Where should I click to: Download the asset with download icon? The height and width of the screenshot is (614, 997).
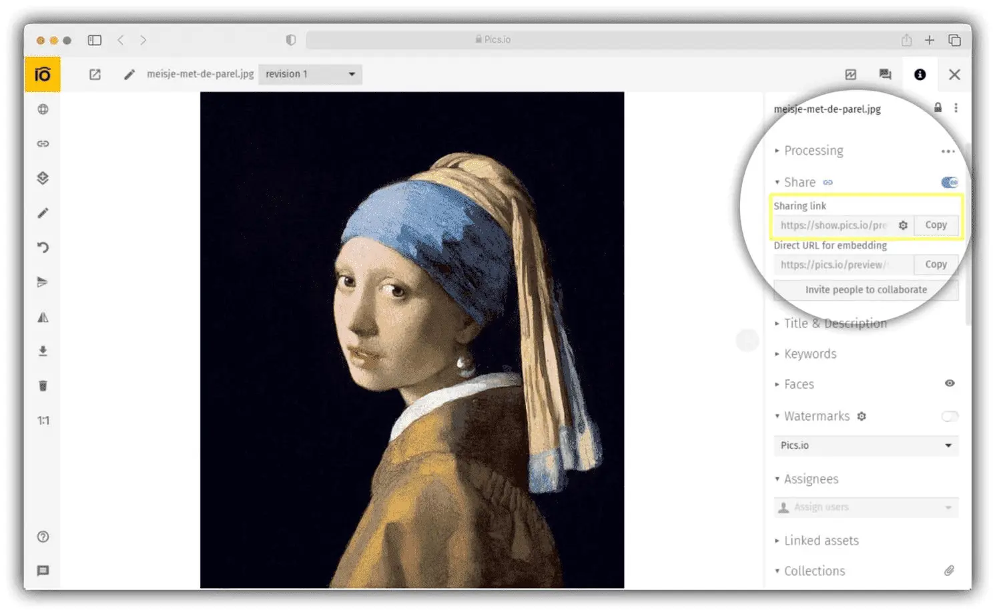[43, 351]
